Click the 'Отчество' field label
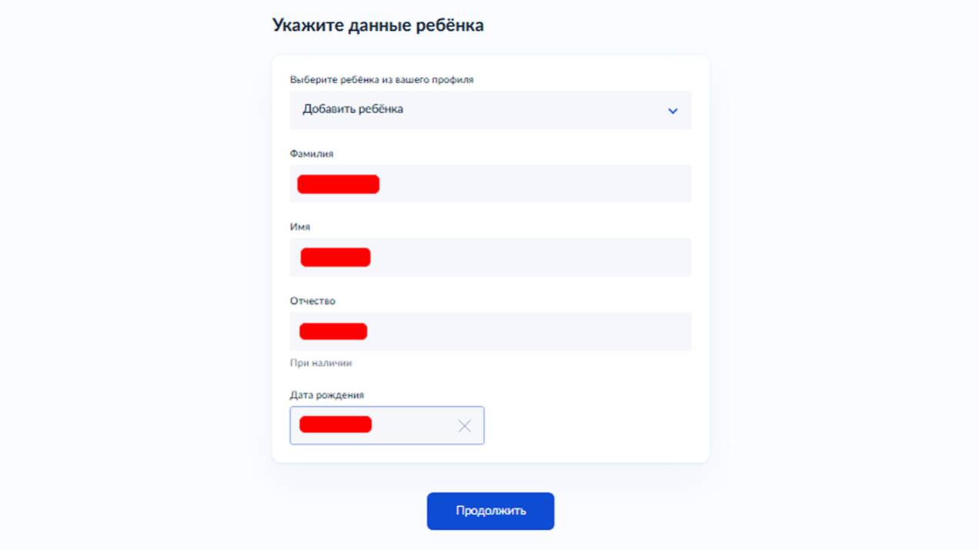The height and width of the screenshot is (550, 979). coord(312,301)
